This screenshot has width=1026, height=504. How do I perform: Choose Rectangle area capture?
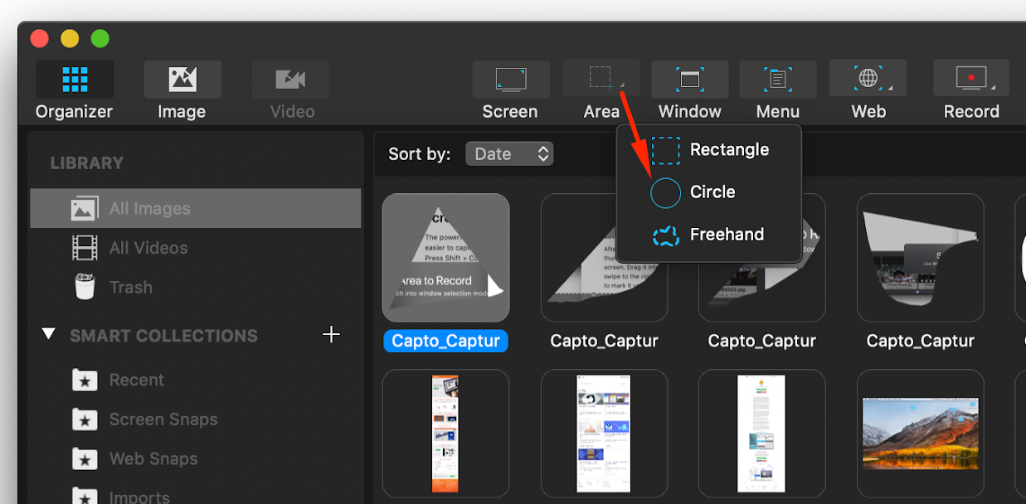709,150
